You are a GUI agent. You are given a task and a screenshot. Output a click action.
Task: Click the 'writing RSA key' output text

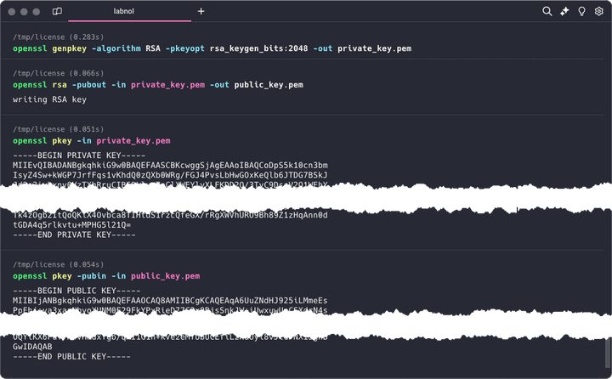(x=49, y=99)
